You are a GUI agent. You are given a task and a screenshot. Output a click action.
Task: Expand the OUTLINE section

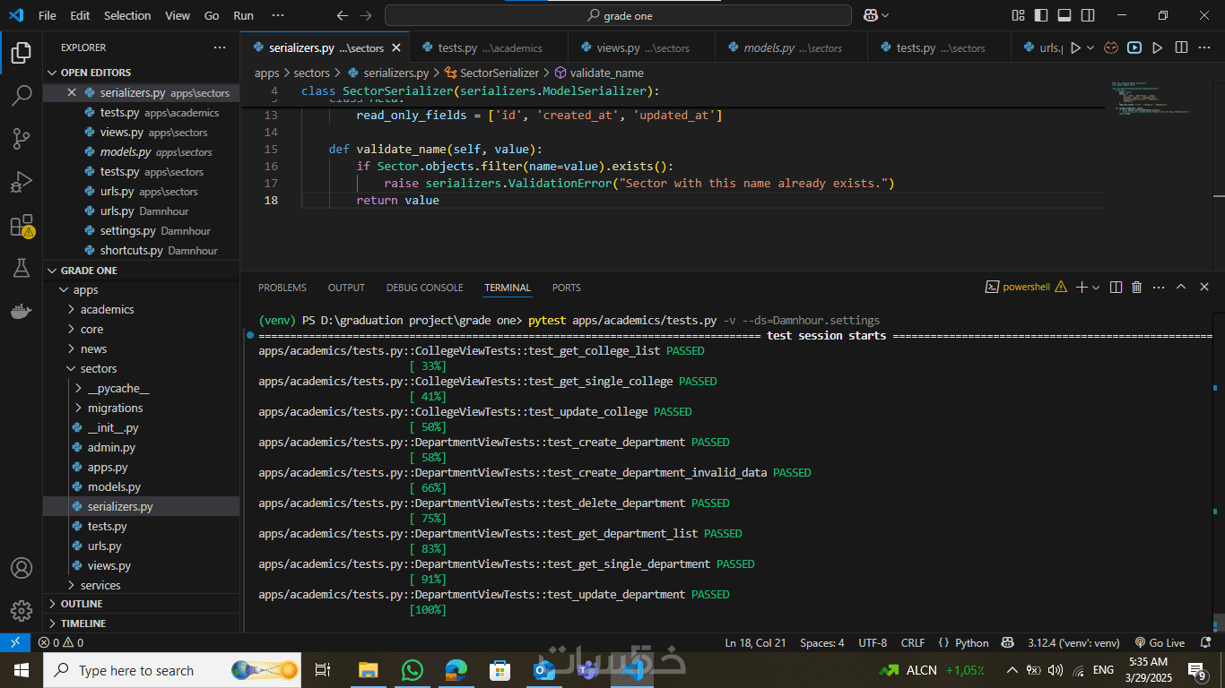(81, 604)
